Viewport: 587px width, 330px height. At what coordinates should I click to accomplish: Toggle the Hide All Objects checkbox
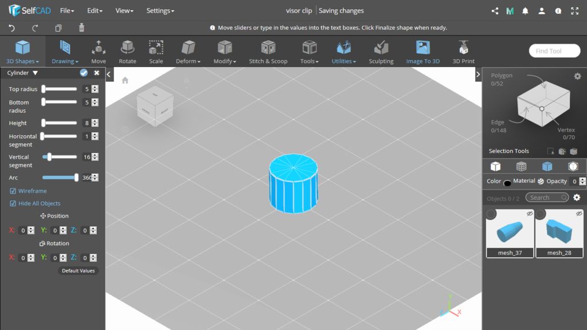pos(13,203)
